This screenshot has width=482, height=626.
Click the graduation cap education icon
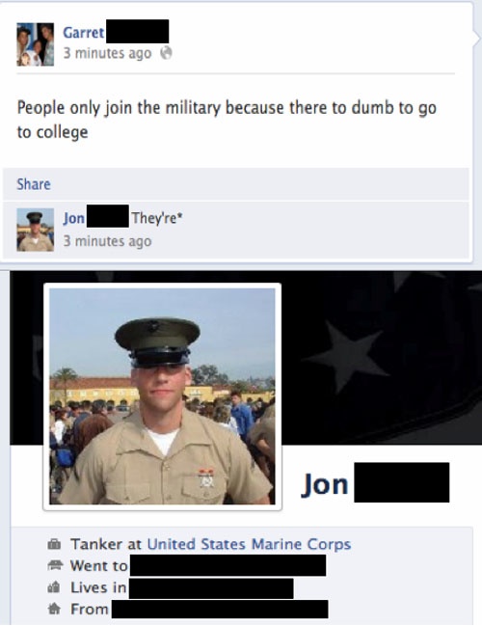click(55, 565)
